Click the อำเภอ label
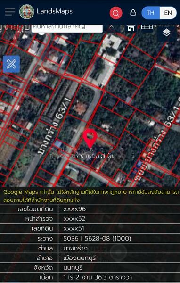 pyautogui.click(x=45, y=258)
